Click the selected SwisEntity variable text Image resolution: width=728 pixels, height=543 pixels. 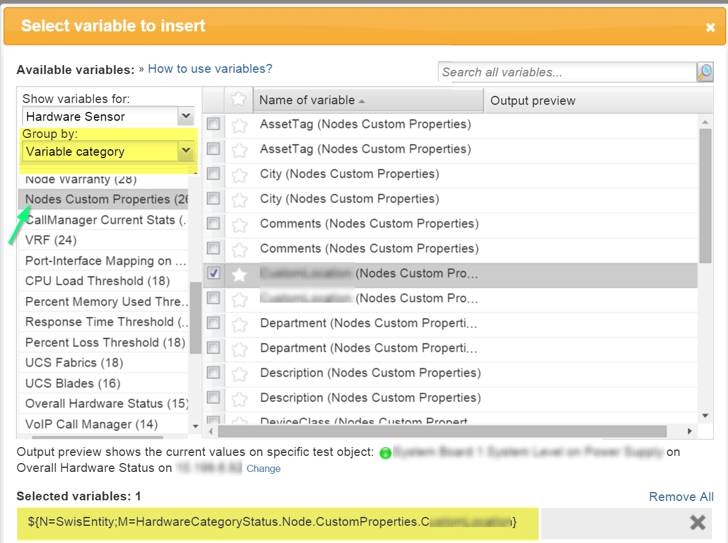(273, 522)
